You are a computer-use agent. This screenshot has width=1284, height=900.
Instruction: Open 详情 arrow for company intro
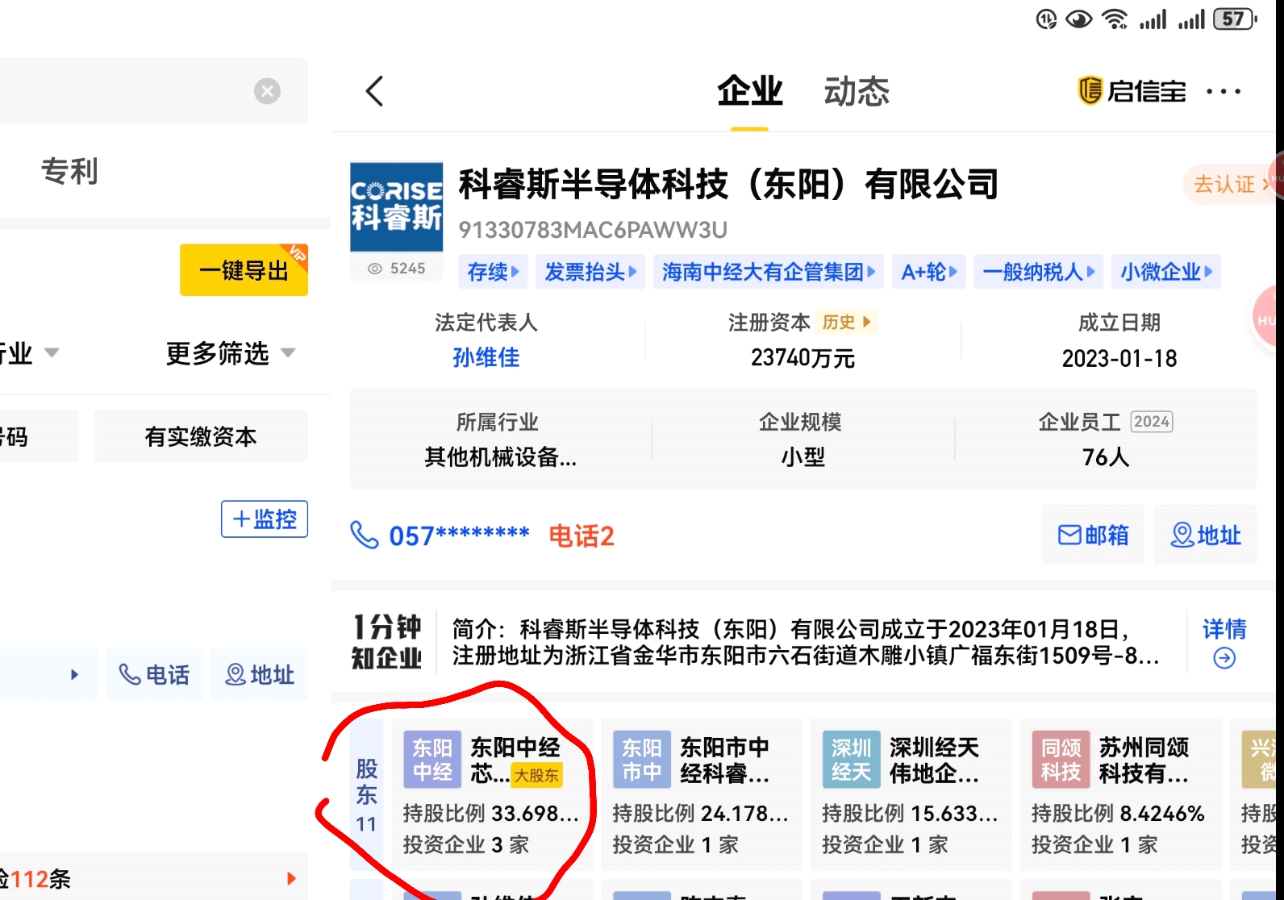[x=1224, y=642]
